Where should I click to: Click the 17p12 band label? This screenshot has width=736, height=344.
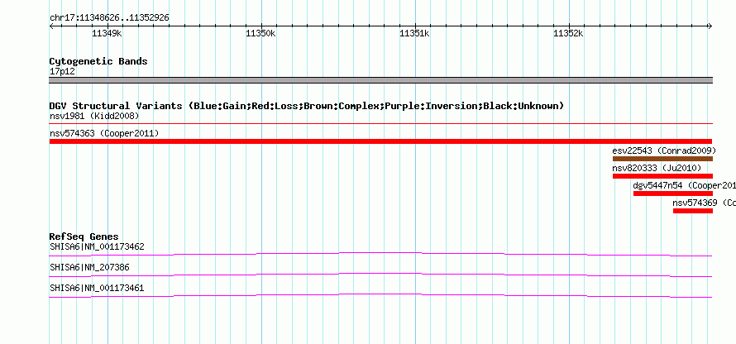(62, 71)
